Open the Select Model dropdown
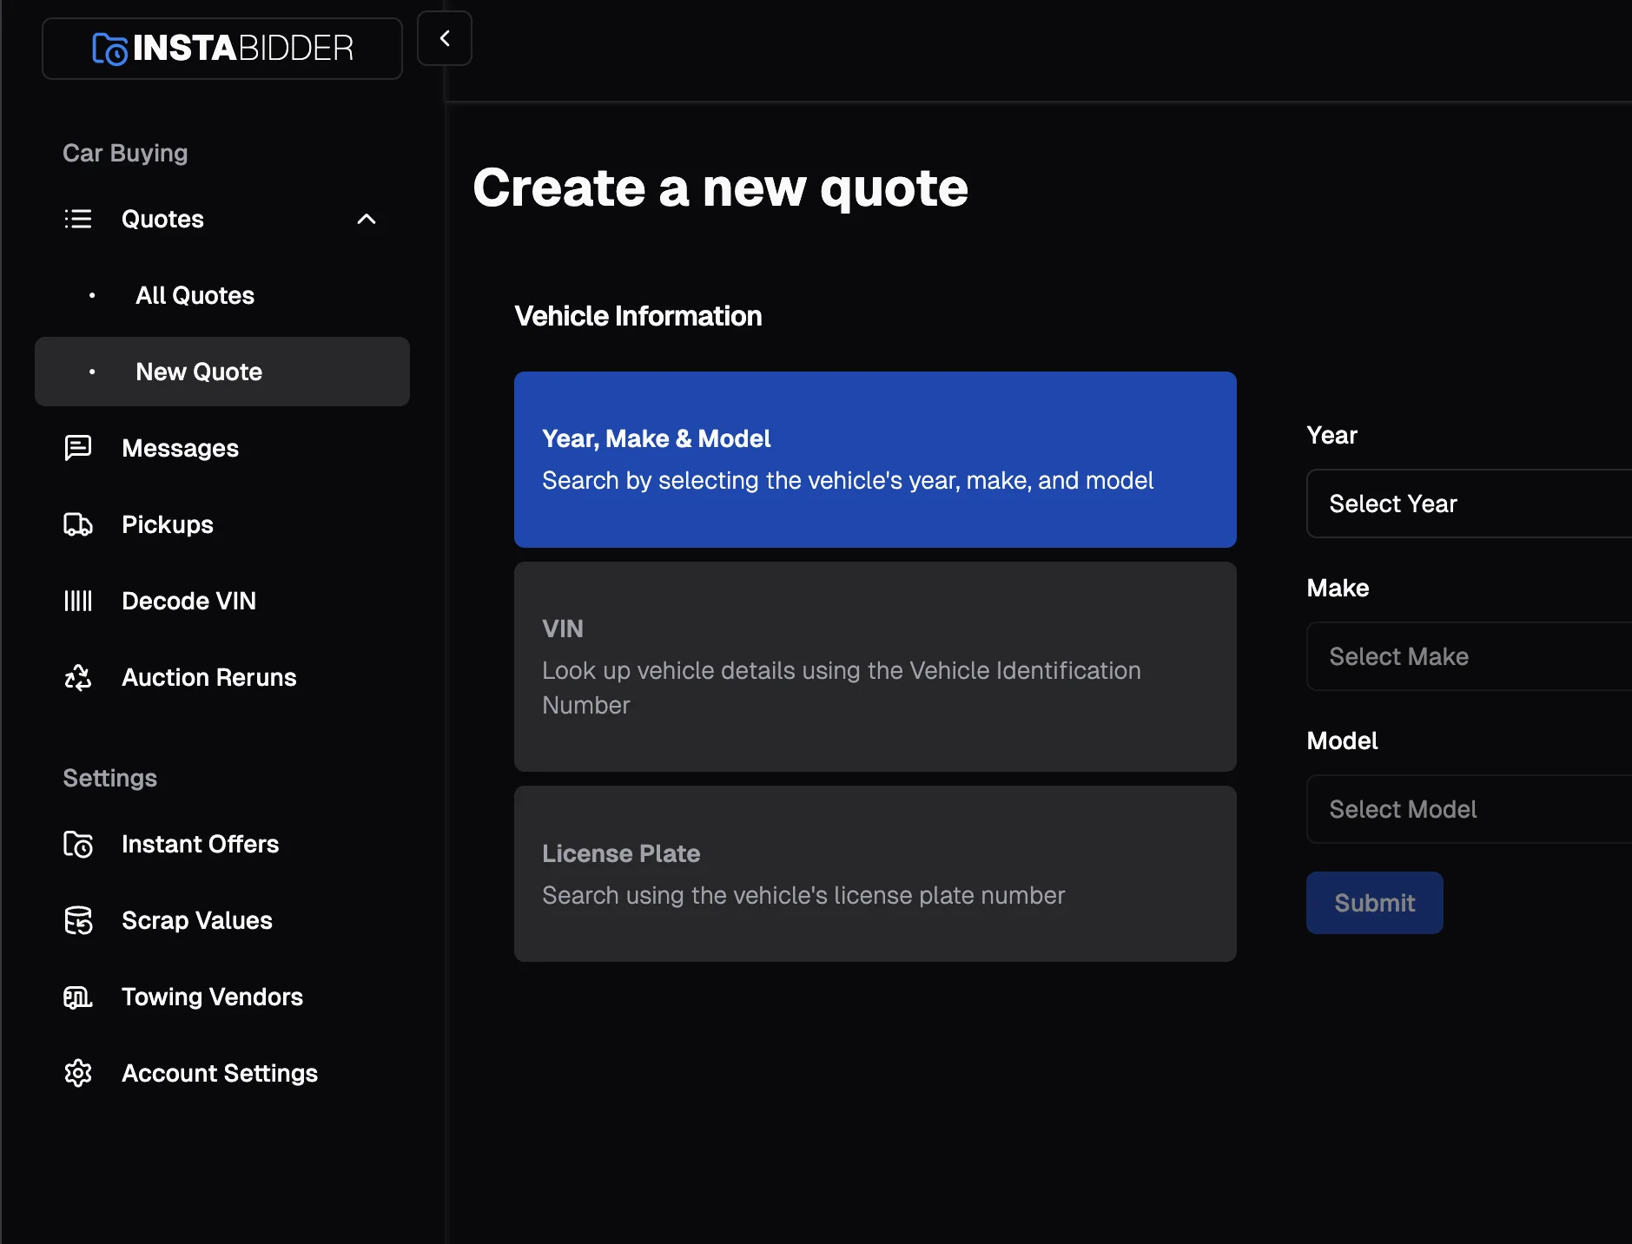Image resolution: width=1632 pixels, height=1244 pixels. pos(1469,809)
